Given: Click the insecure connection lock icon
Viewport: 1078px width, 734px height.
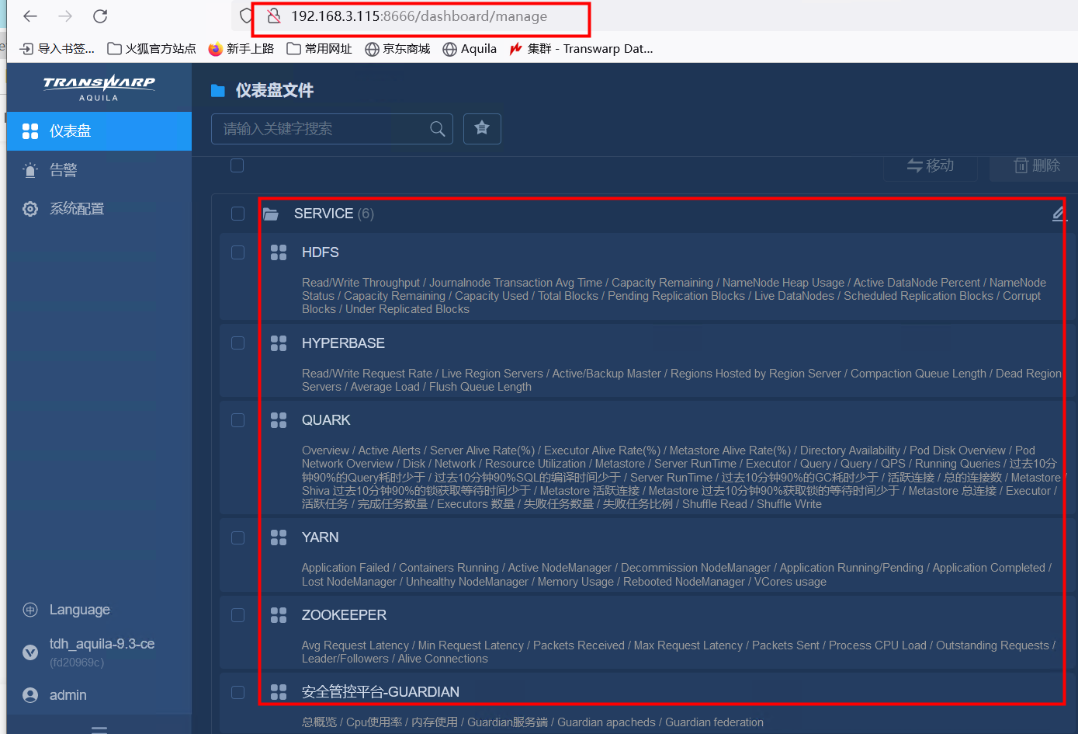Looking at the screenshot, I should (x=273, y=16).
